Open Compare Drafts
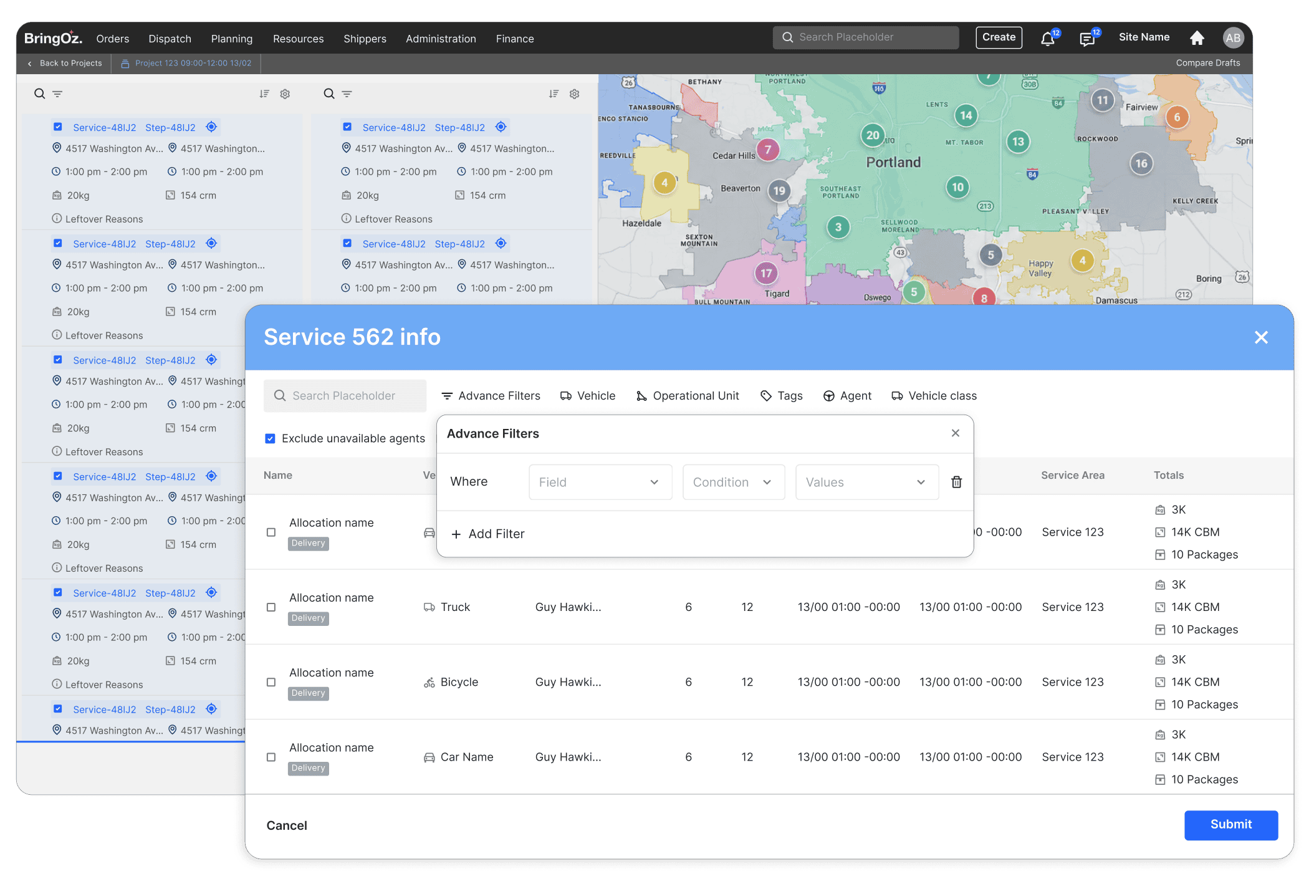 point(1207,63)
